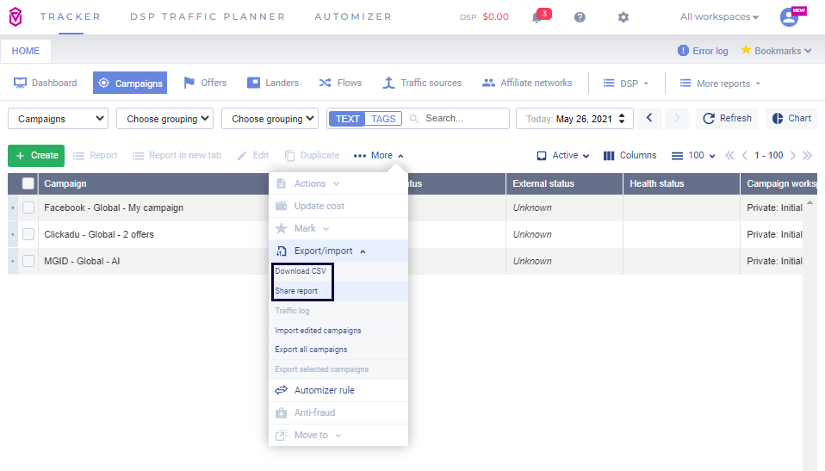This screenshot has width=825, height=471.
Task: Open the Campaigns report type dropdown
Action: 58,119
